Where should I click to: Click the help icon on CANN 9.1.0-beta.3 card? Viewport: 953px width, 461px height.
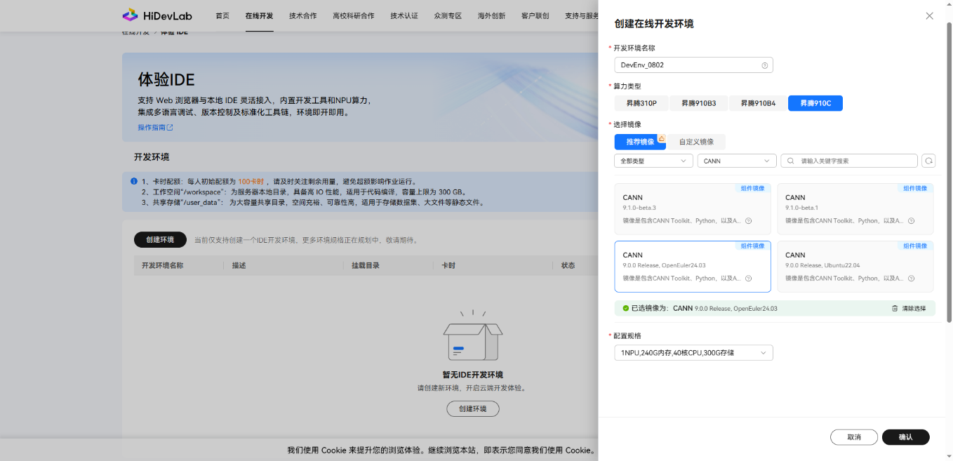click(749, 220)
